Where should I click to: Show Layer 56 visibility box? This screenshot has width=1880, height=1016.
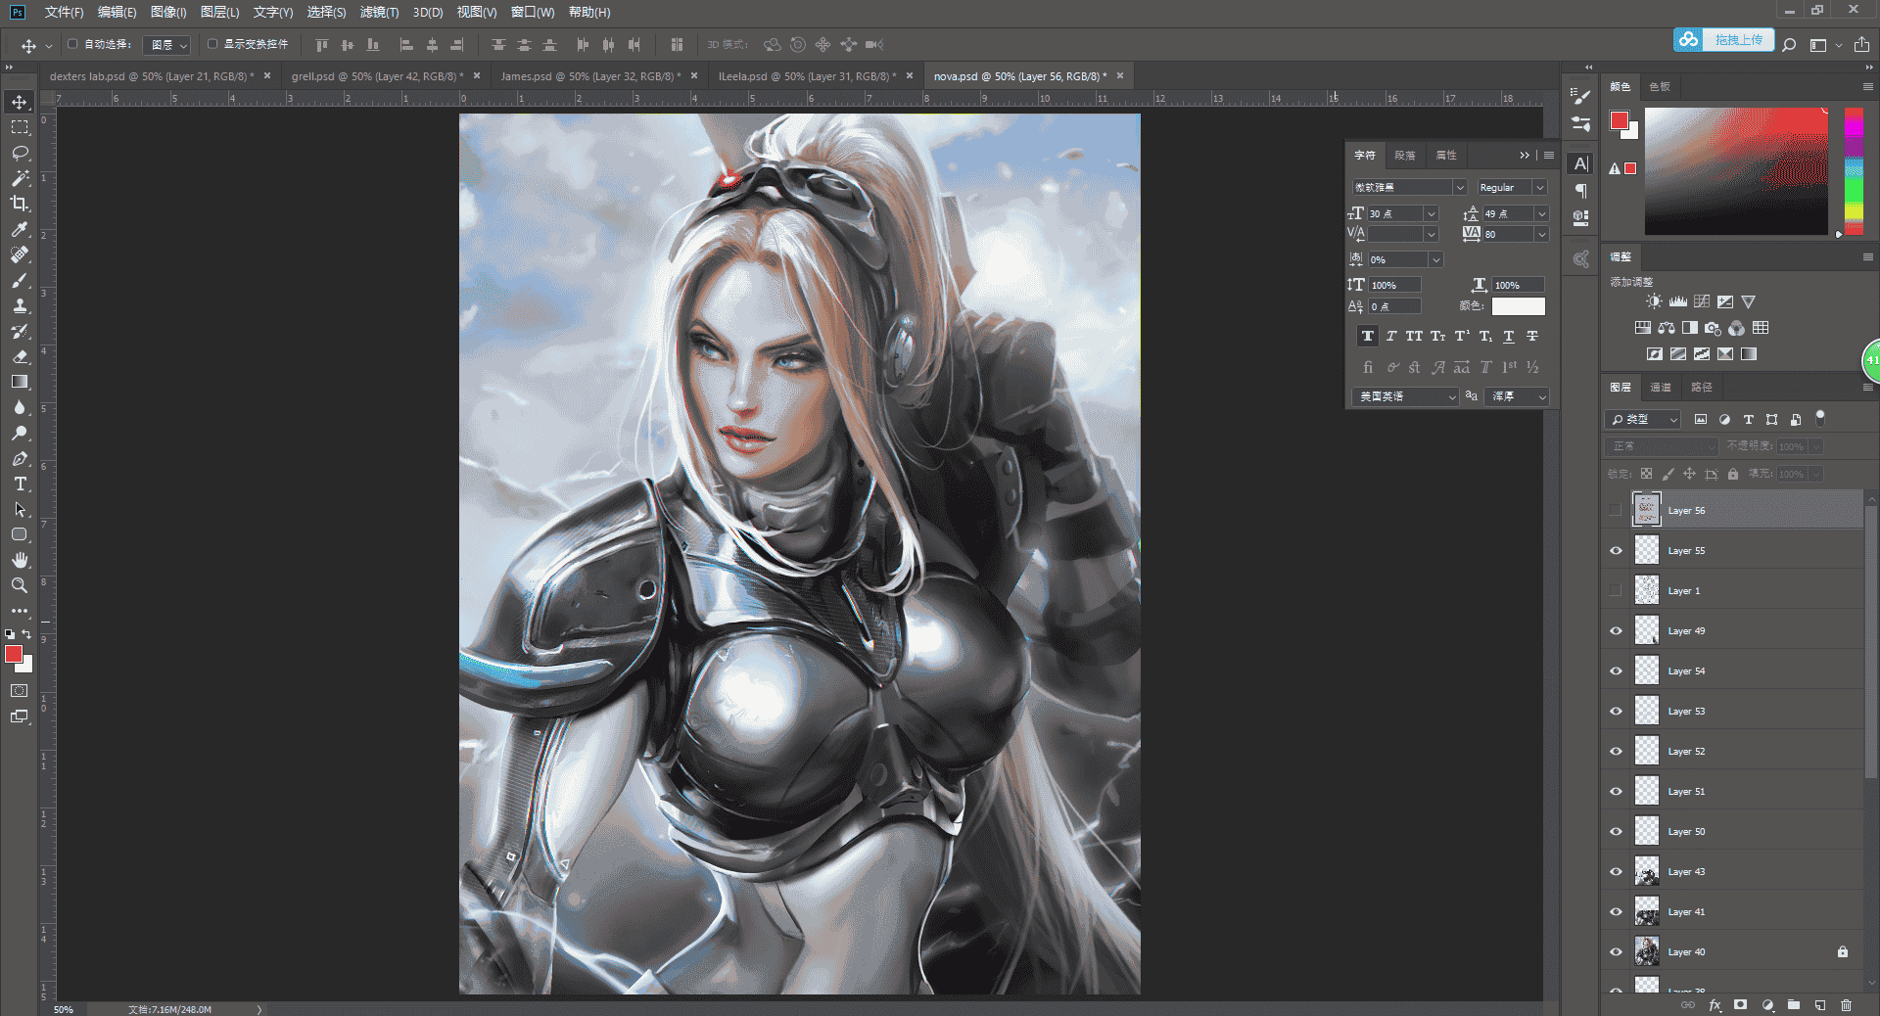click(1616, 511)
